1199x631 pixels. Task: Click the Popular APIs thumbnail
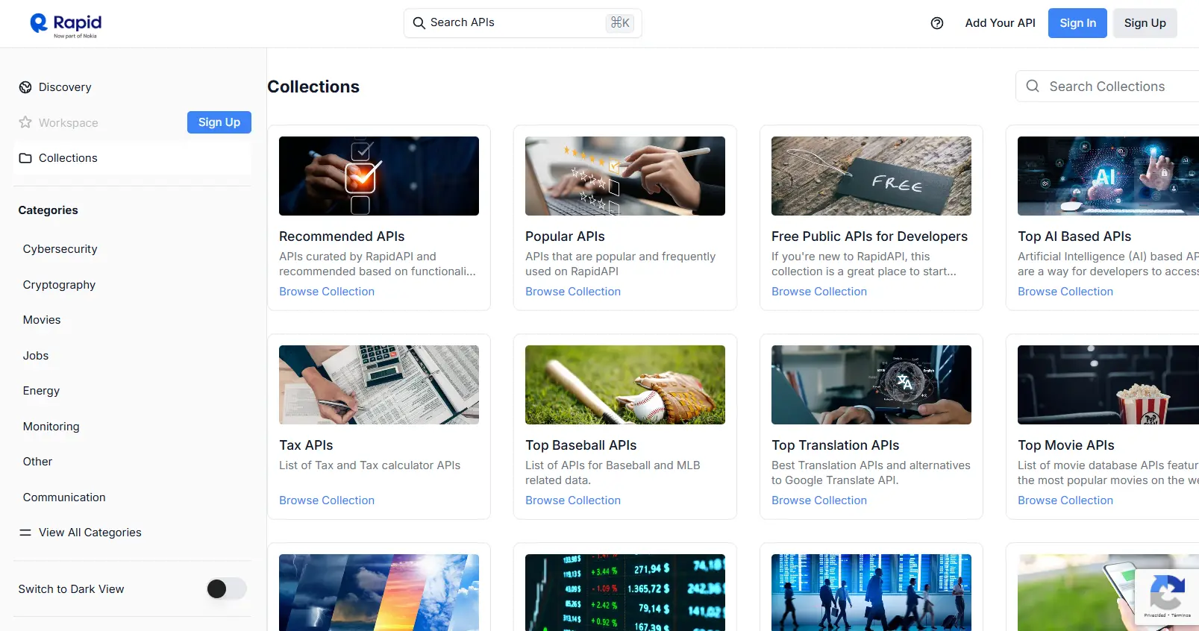point(625,176)
